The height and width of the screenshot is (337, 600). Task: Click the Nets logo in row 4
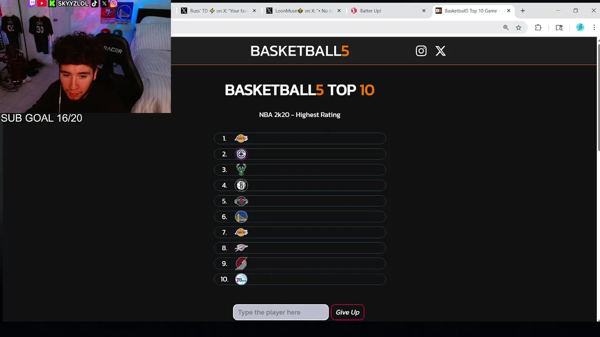(x=241, y=185)
